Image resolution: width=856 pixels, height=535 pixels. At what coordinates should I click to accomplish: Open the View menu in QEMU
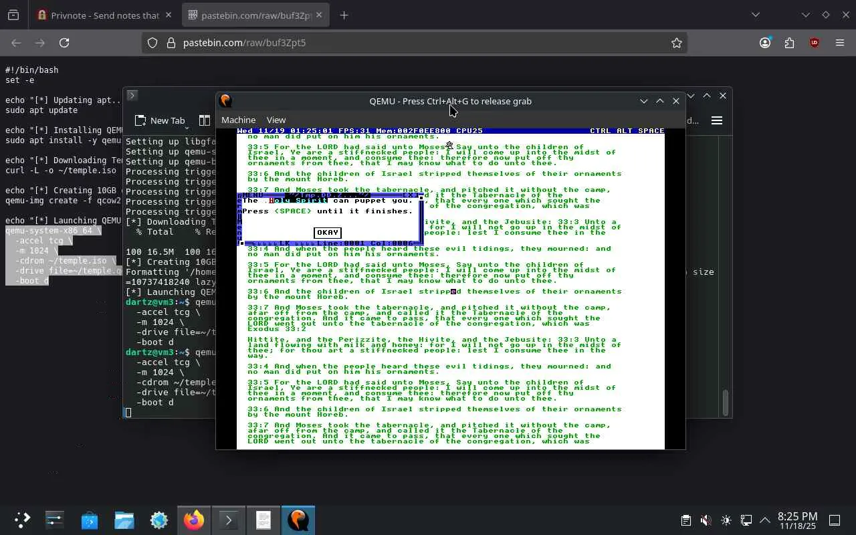click(276, 120)
